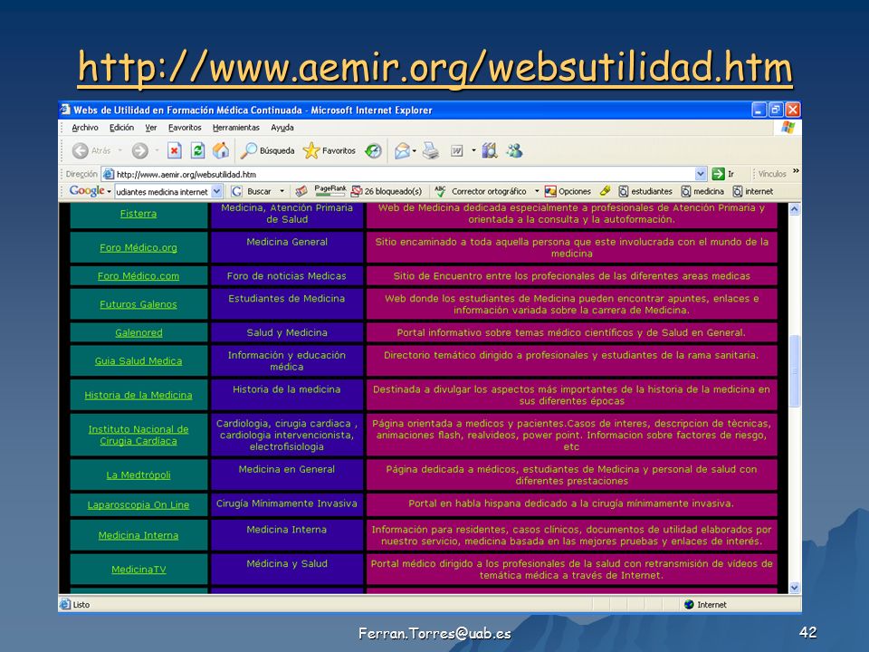Screen dimensions: 869x652
Task: Open the Ayuda menu
Action: point(282,128)
